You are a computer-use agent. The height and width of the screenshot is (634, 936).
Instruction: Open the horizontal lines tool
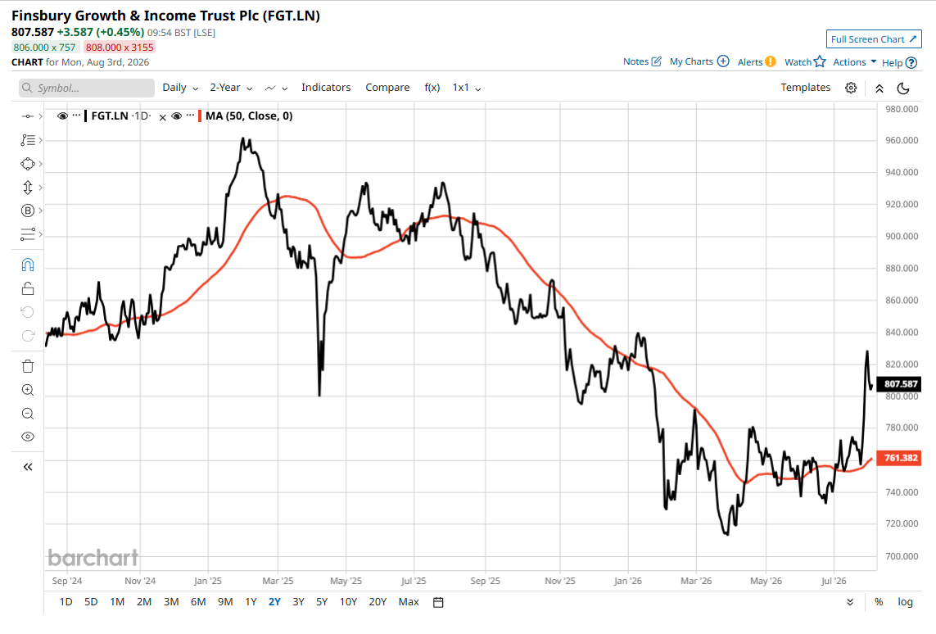point(28,234)
